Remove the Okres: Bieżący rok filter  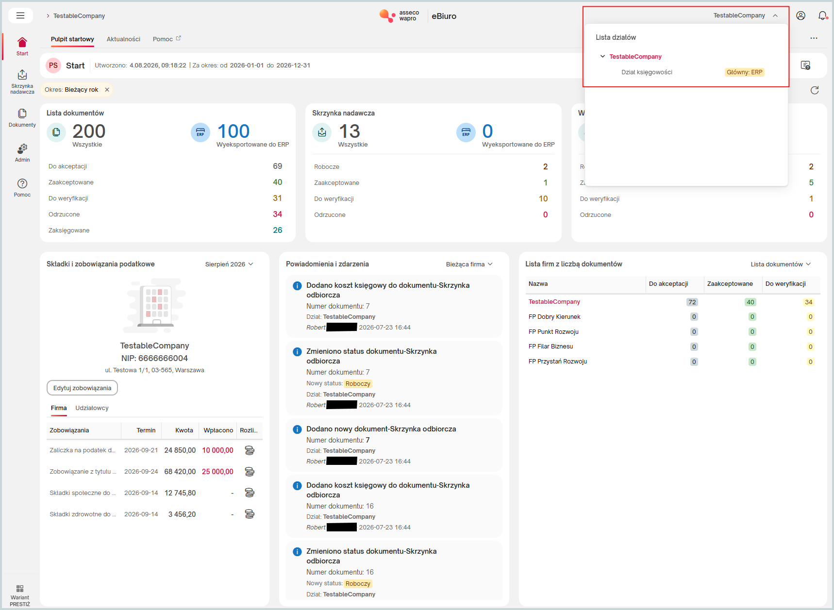[x=107, y=90]
